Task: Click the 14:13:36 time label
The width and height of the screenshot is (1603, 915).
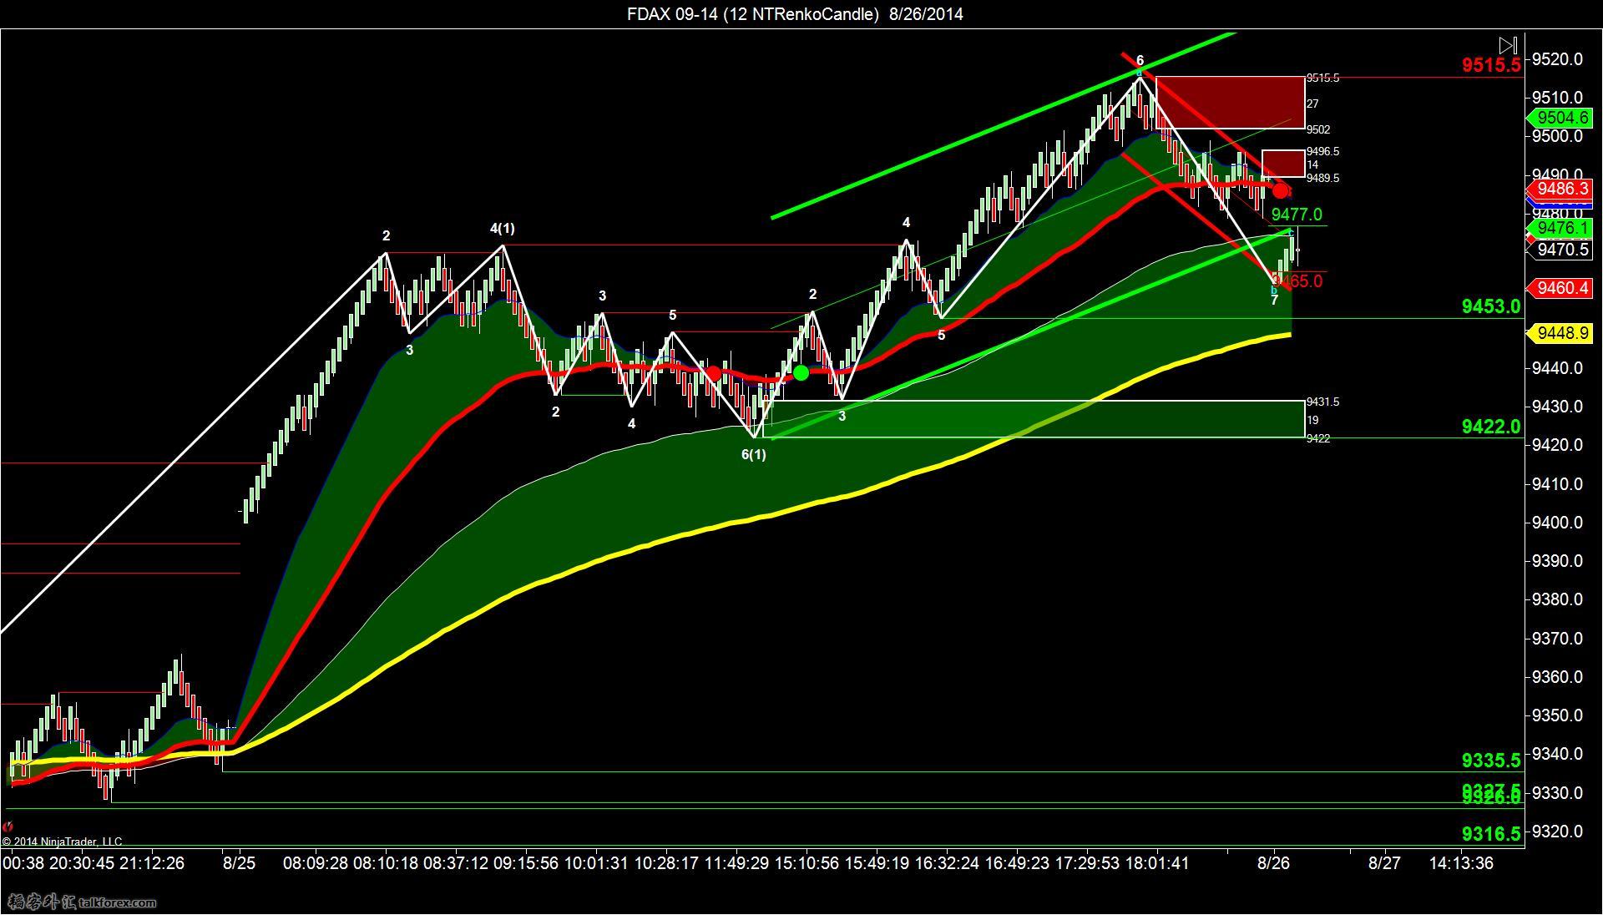Action: [1461, 863]
